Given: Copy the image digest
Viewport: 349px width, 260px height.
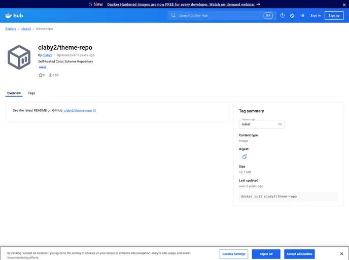Looking at the screenshot, I should point(245,157).
